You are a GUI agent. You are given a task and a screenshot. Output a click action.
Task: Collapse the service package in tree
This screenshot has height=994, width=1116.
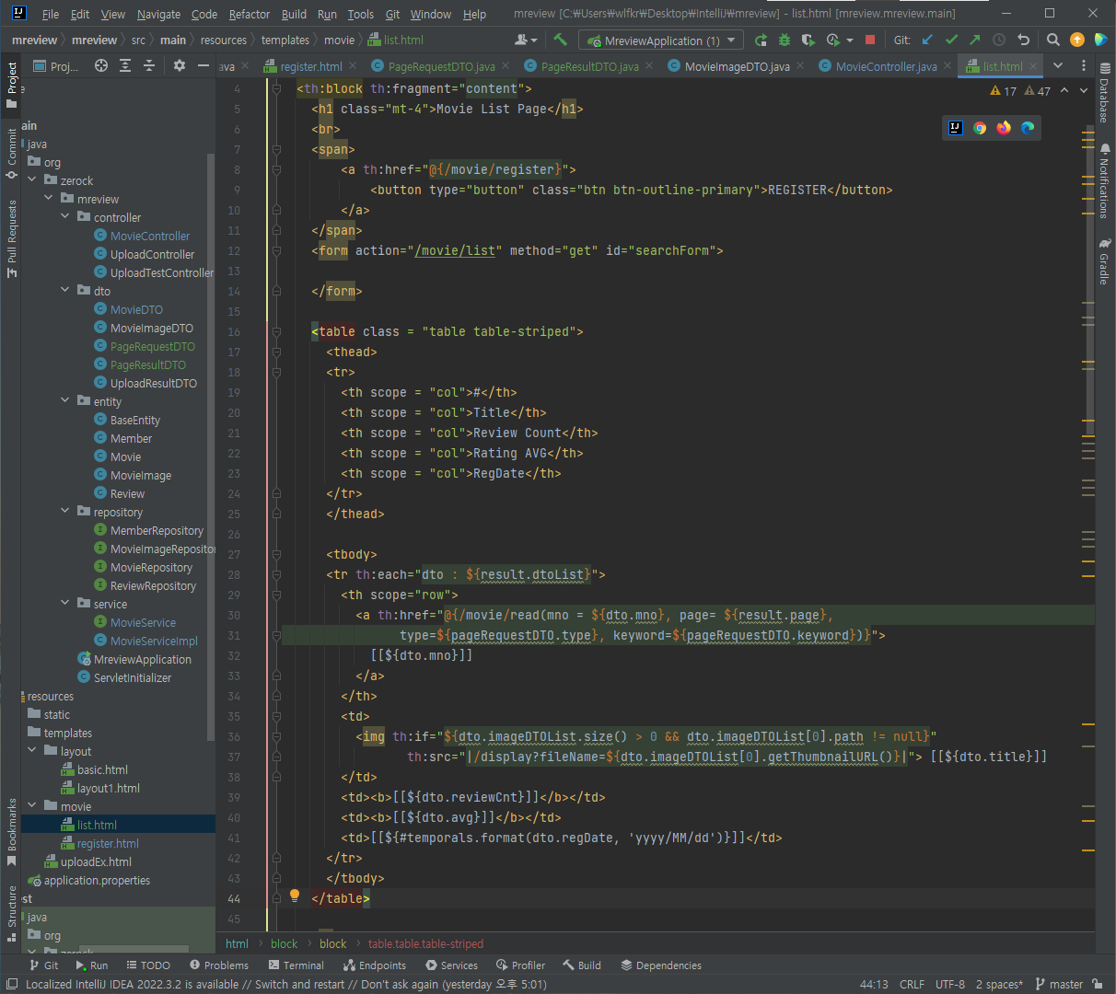coord(64,603)
